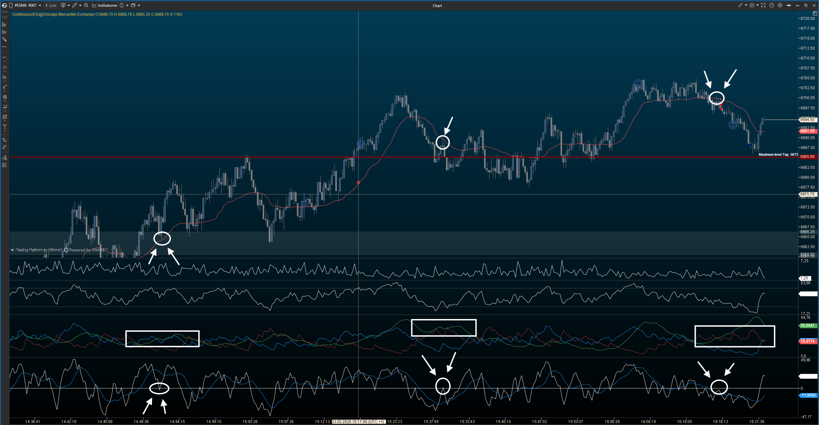Select the wave pattern tool
This screenshot has width=819, height=425.
click(4, 107)
